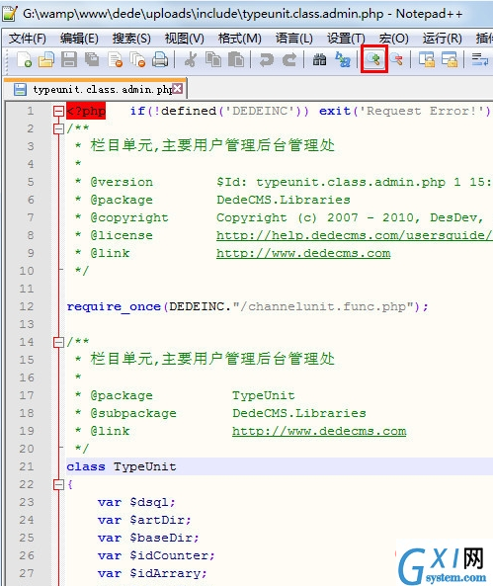
Task: Collapse the comment block at line 14
Action: (58, 342)
